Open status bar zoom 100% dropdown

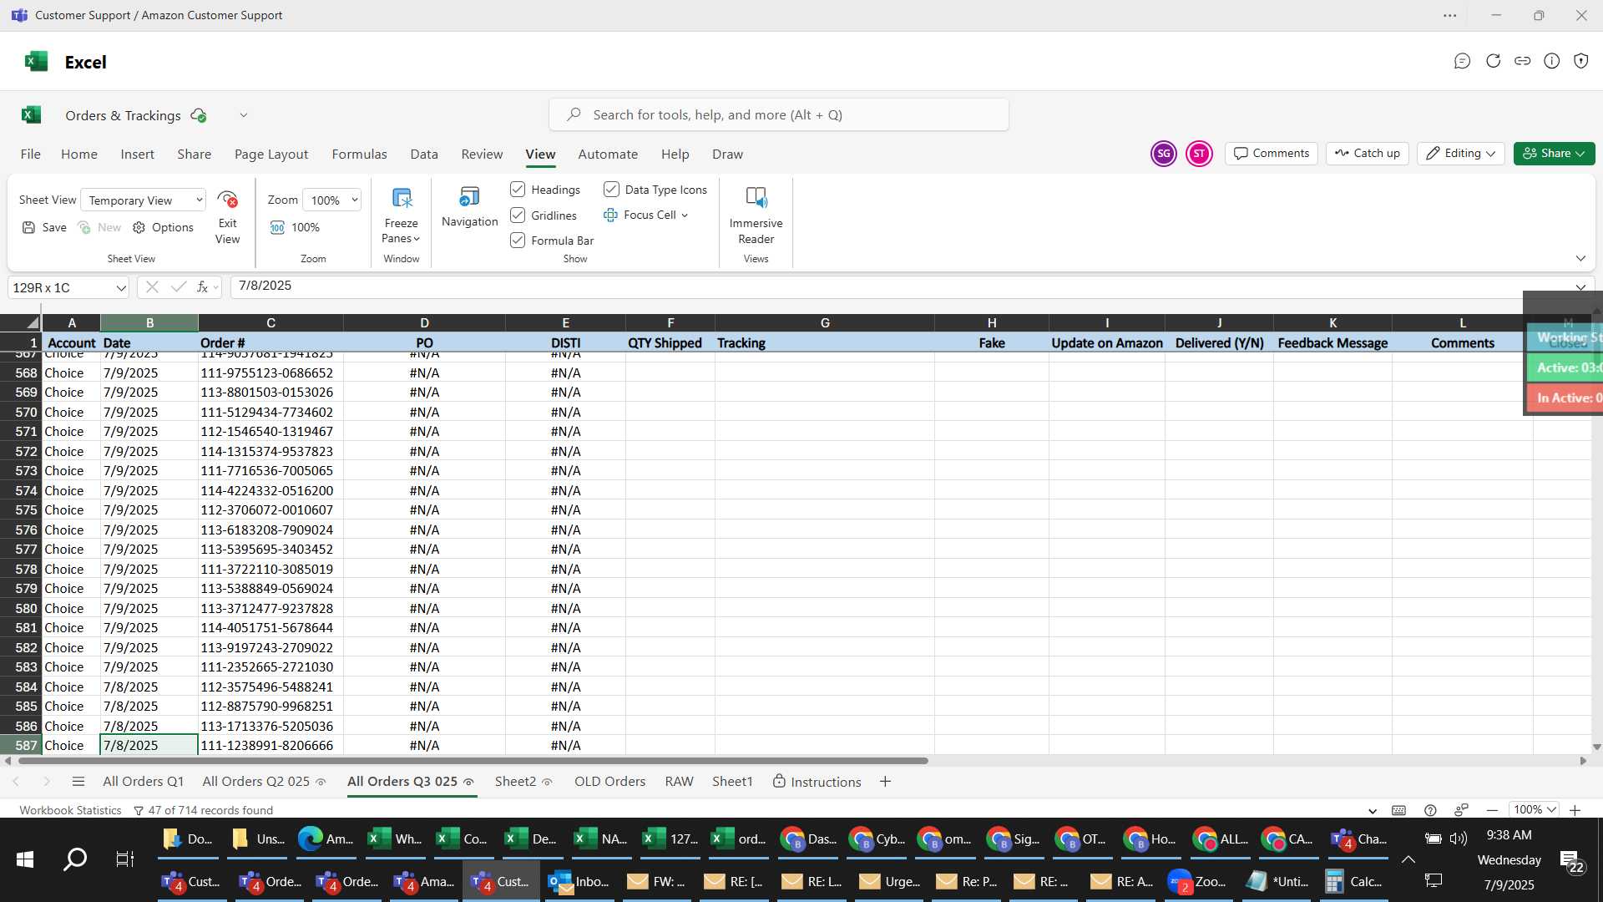pyautogui.click(x=1535, y=810)
